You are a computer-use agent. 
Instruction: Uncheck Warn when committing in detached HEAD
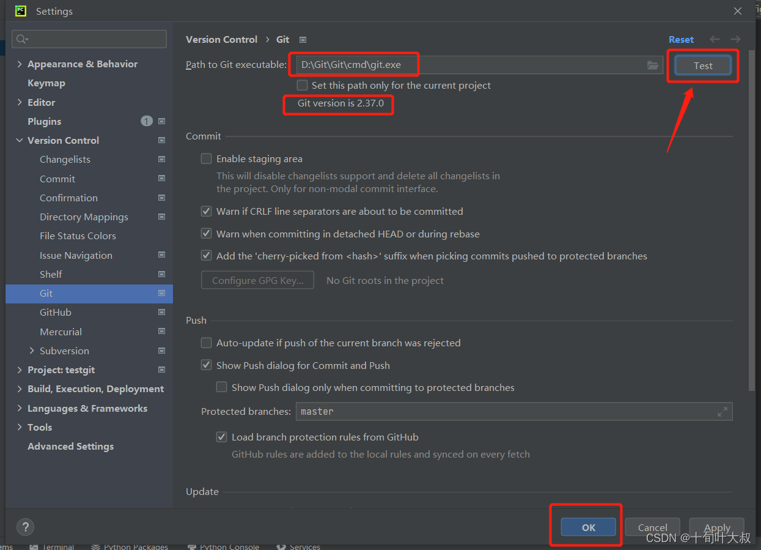pyautogui.click(x=207, y=234)
